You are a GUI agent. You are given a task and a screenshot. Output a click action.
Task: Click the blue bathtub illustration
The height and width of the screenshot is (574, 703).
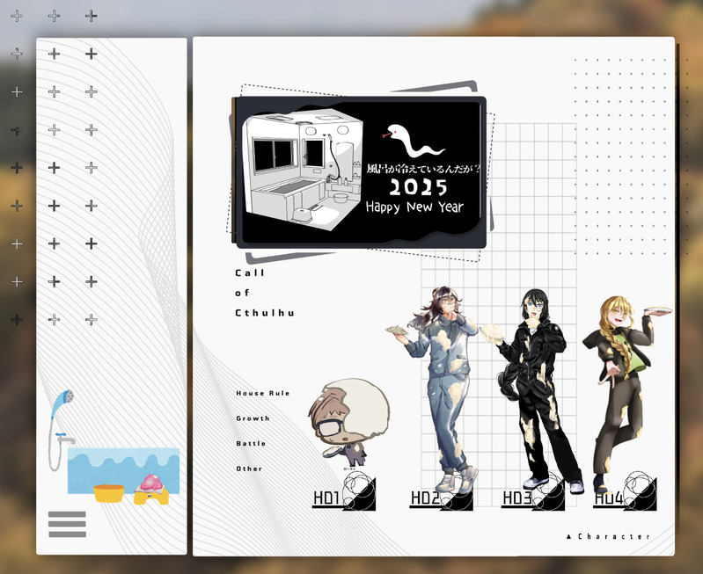(123, 469)
